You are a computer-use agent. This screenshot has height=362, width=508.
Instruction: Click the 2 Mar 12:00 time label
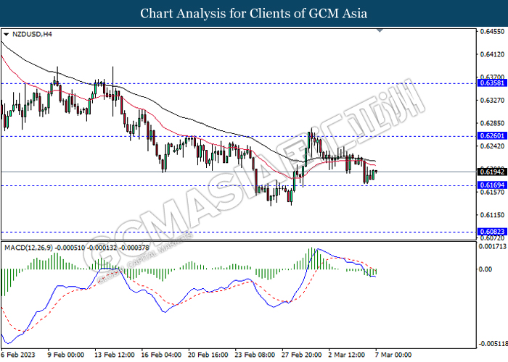point(346,355)
